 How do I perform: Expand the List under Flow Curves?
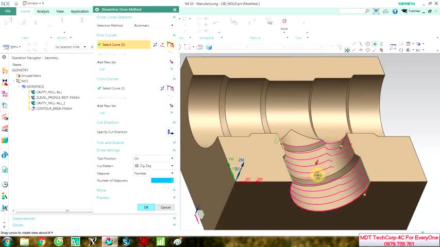[x=172, y=69]
